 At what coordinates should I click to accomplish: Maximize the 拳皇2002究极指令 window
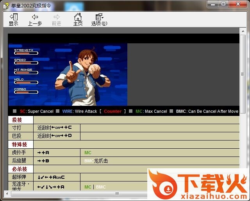coord(223,4)
